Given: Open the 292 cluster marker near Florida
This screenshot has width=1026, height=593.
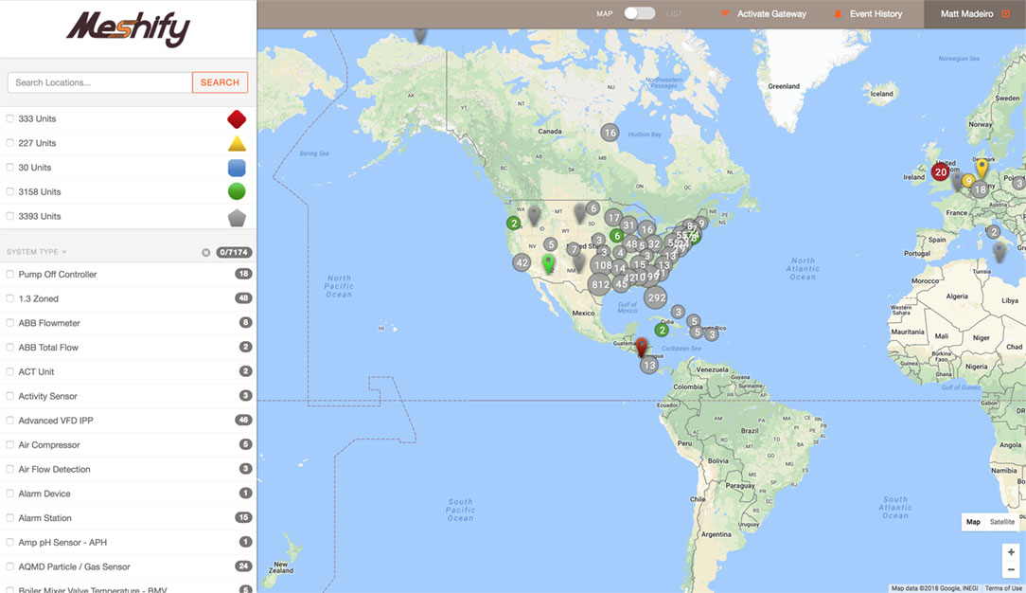Looking at the screenshot, I should click(656, 297).
